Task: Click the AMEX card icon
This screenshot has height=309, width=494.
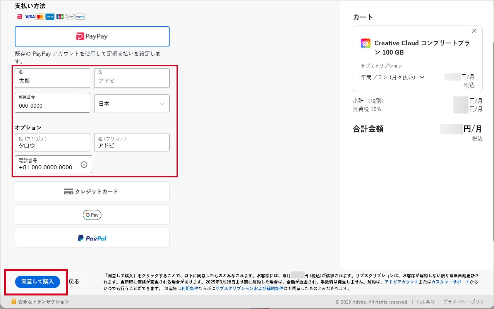Action: click(50, 17)
